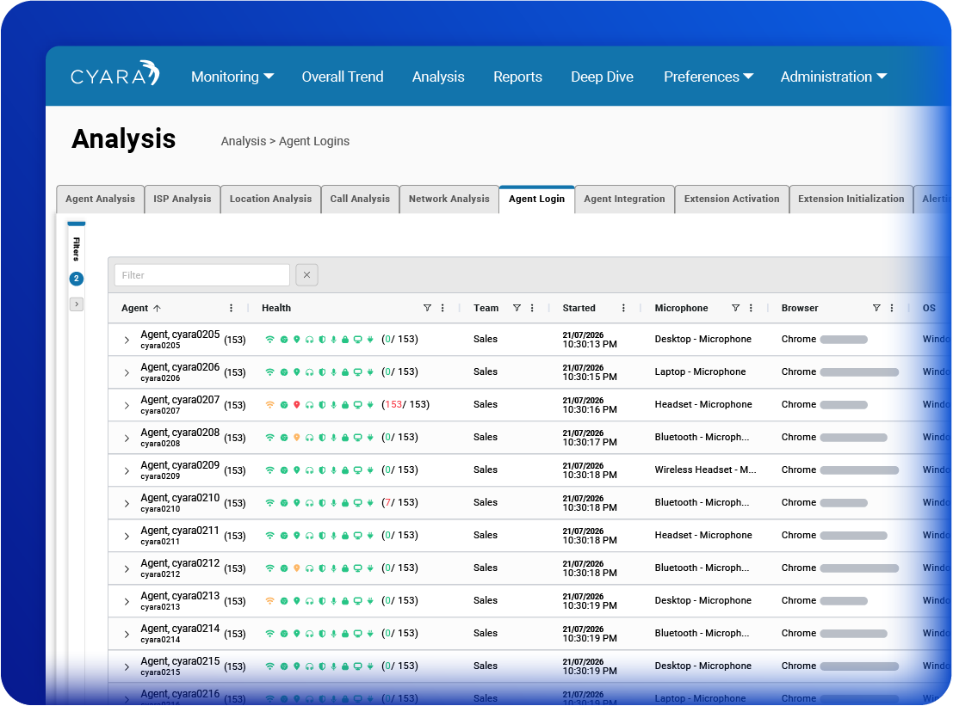Screen dimensions: 953x706
Task: Clear the filter with the X button
Action: pos(307,275)
